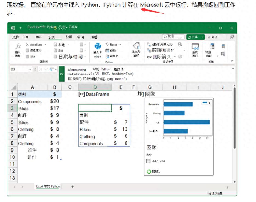The image size is (256, 202).
Task: Click the green PY formula badge
Action: [62, 74]
